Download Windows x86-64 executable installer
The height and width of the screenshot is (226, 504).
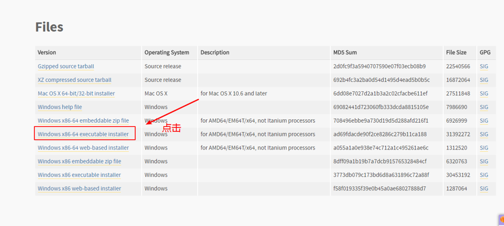tap(83, 134)
